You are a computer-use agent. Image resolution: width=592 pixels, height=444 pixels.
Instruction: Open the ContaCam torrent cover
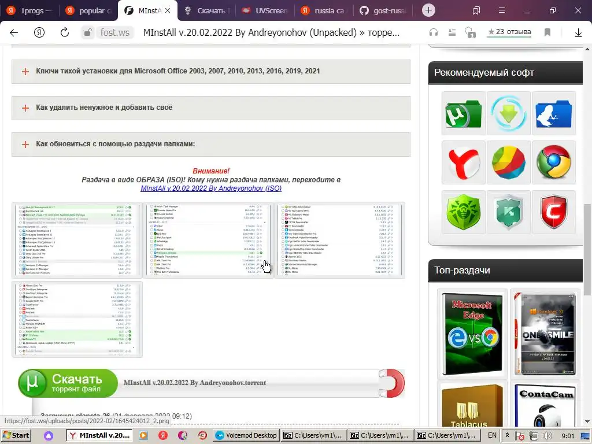545,404
